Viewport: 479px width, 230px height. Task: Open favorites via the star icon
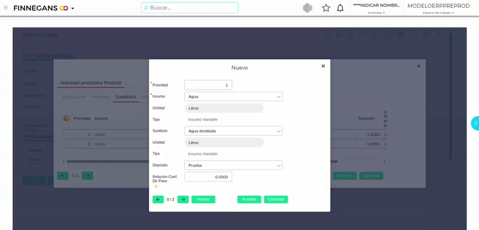(x=326, y=8)
